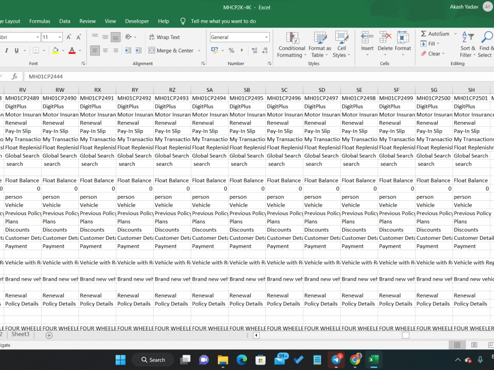Viewport: 494px width, 370px height.
Task: Open the Fill menu
Action: coord(430,44)
